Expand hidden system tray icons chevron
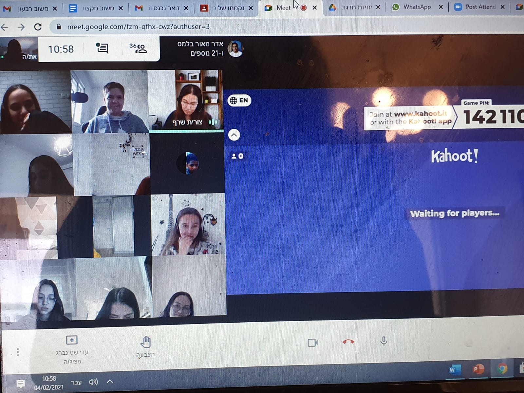The image size is (524, 393). coord(110,381)
